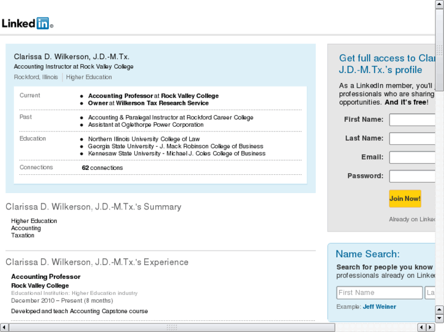Click Accounting Professor experience title
Viewport: 444px width, 332px height.
pos(46,277)
